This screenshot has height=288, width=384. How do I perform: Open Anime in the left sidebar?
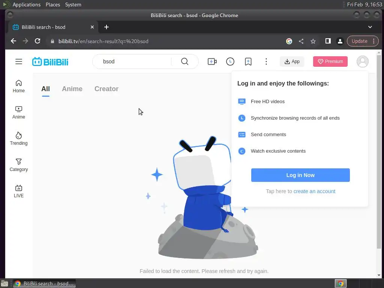(19, 112)
